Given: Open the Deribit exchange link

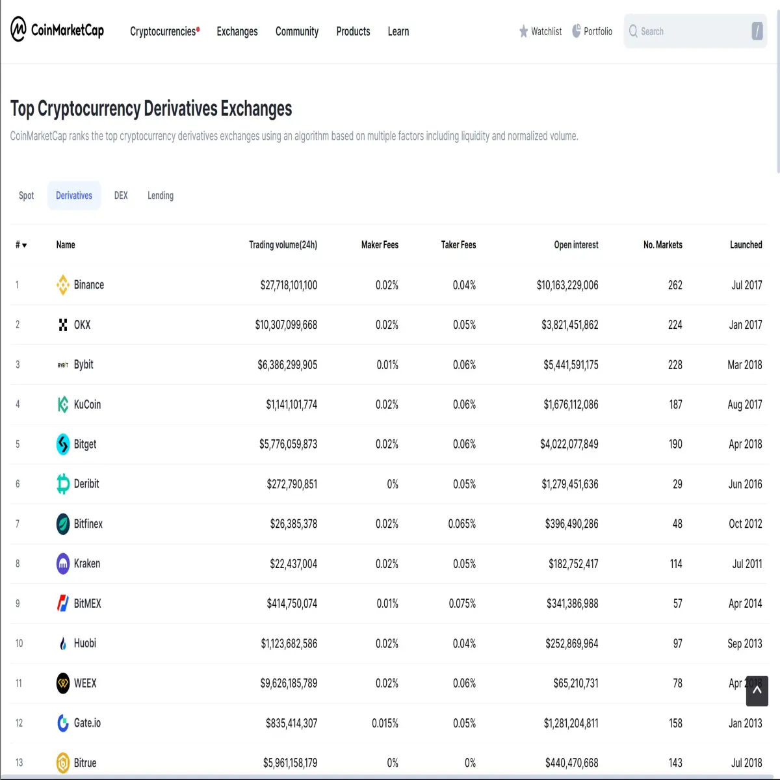Looking at the screenshot, I should point(86,484).
